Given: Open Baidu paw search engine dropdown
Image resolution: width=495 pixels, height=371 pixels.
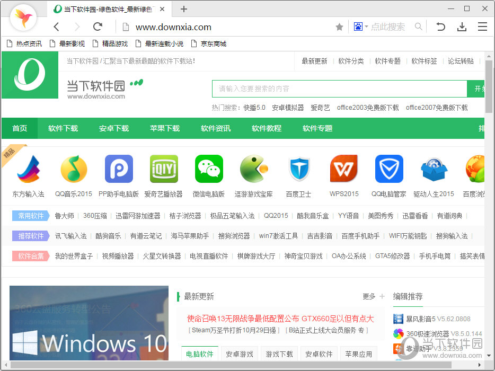Looking at the screenshot, I should tap(360, 26).
